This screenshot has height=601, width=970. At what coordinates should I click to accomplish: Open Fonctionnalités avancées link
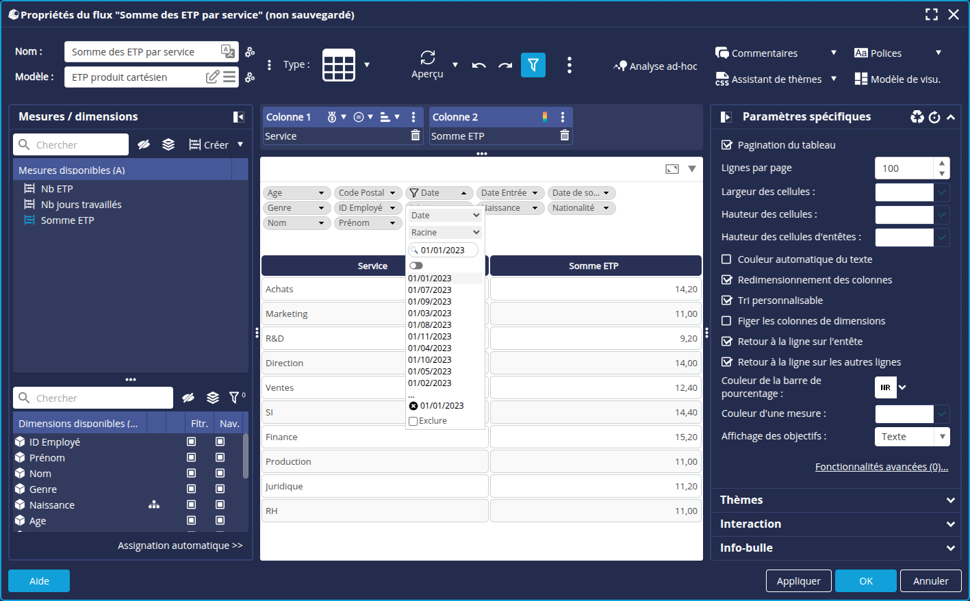(x=881, y=467)
